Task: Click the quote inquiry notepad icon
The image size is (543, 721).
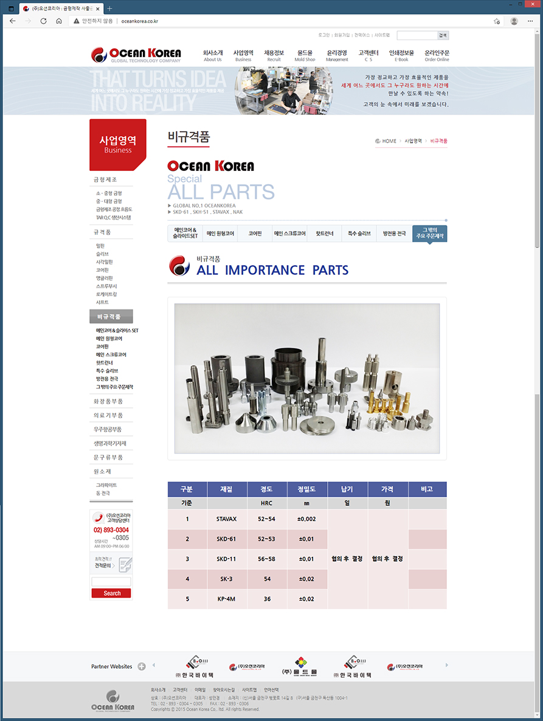Action: (125, 565)
